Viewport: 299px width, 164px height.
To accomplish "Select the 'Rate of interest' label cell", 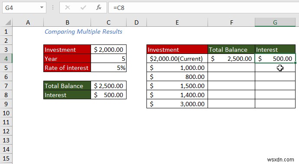I will (x=67, y=68).
